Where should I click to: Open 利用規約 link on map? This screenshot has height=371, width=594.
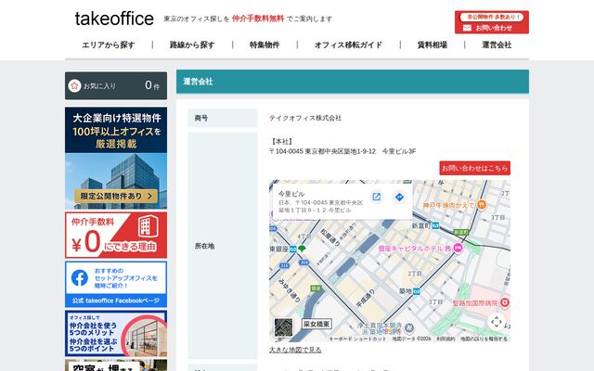445,339
